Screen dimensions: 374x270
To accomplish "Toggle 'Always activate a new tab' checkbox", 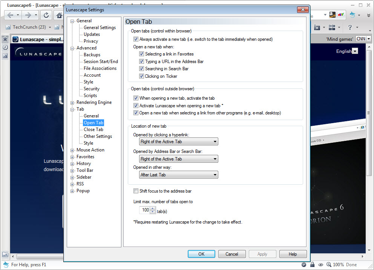I will (136, 39).
